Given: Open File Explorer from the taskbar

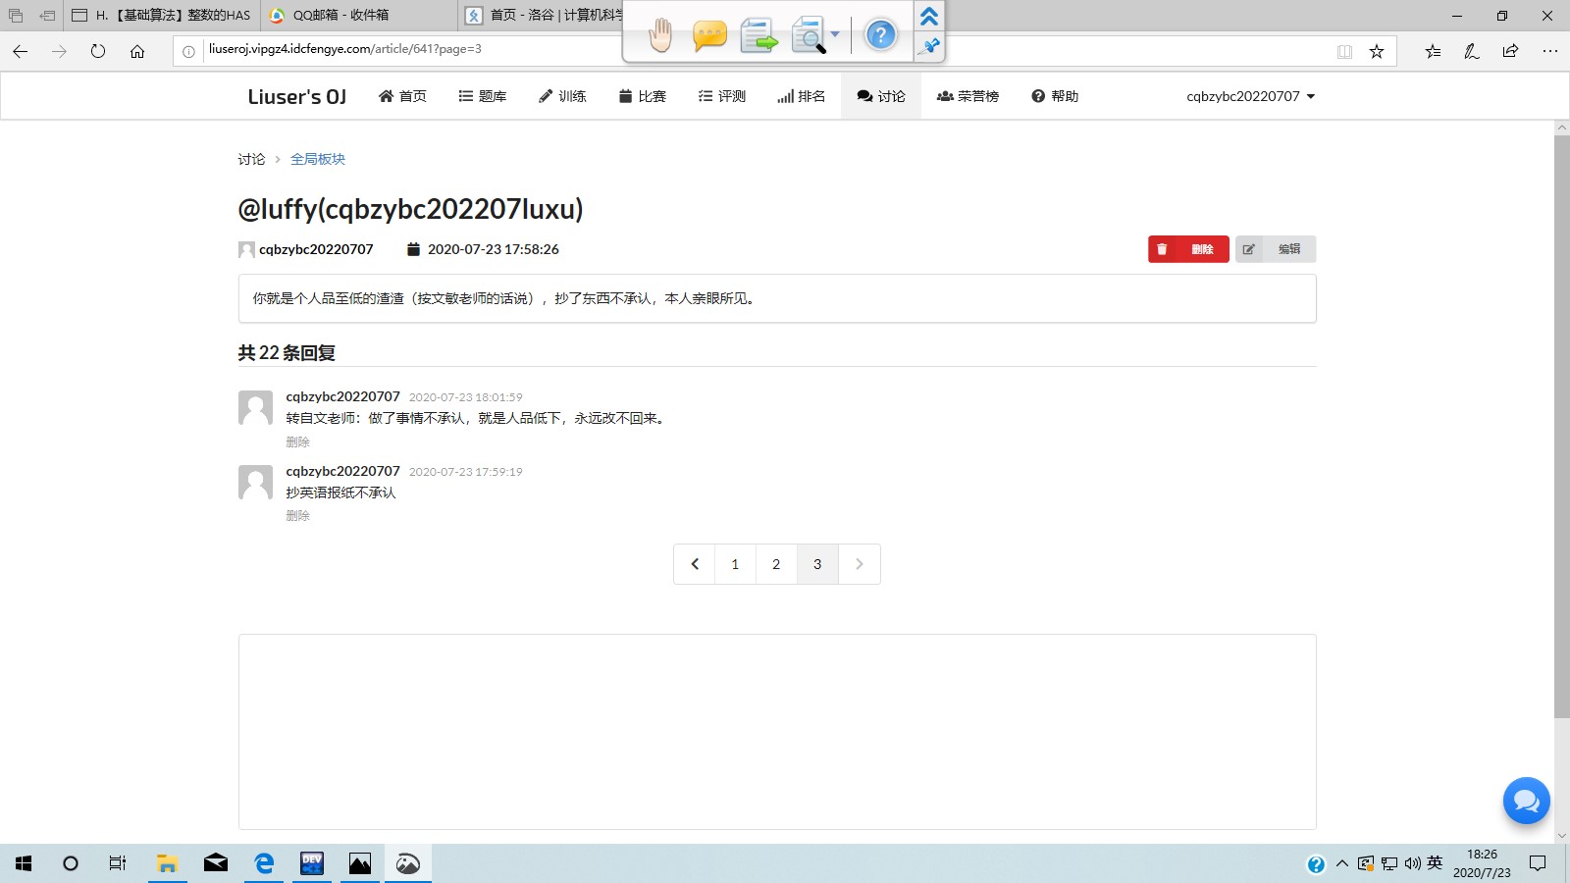Looking at the screenshot, I should (167, 863).
